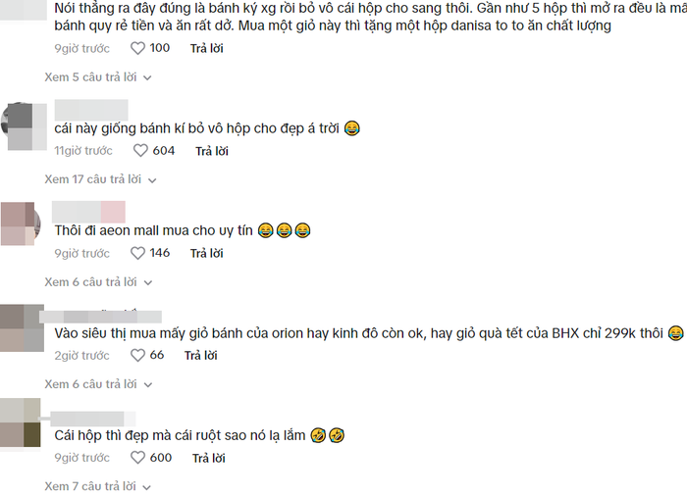Heart the comment with 600 likes
Image resolution: width=687 pixels, height=496 pixels.
pyautogui.click(x=137, y=458)
